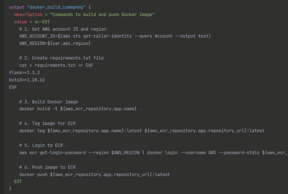Click the docker build -t command line
Viewport: 288px width, 194px height.
[x=80, y=109]
